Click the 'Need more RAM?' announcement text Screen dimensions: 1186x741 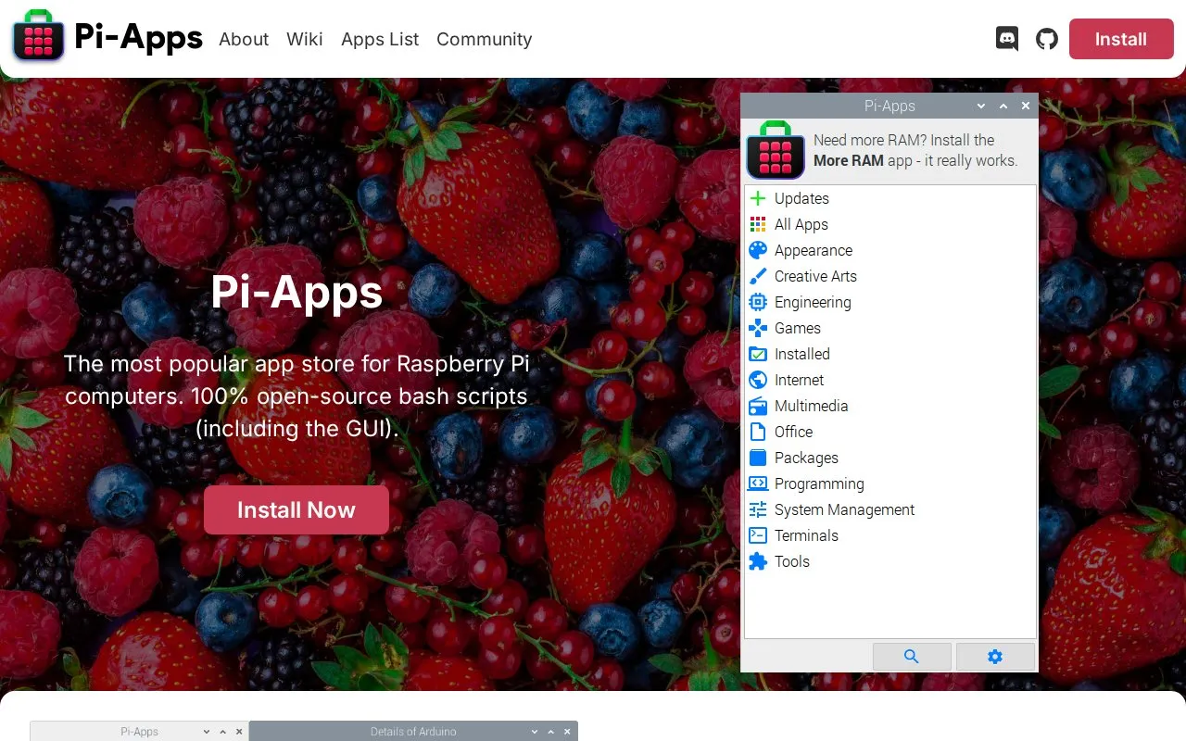[915, 150]
